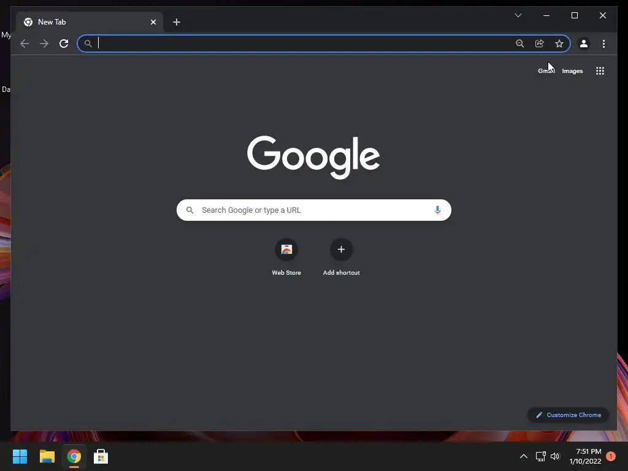628x471 pixels.
Task: Open Microsoft Store from the taskbar
Action: click(101, 456)
